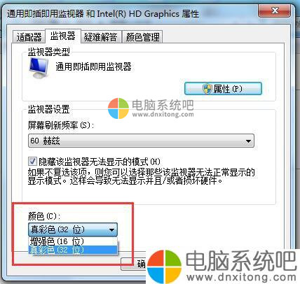The width and height of the screenshot is (300, 284).
Task: Click the 属性(P) button
Action: coord(223,89)
